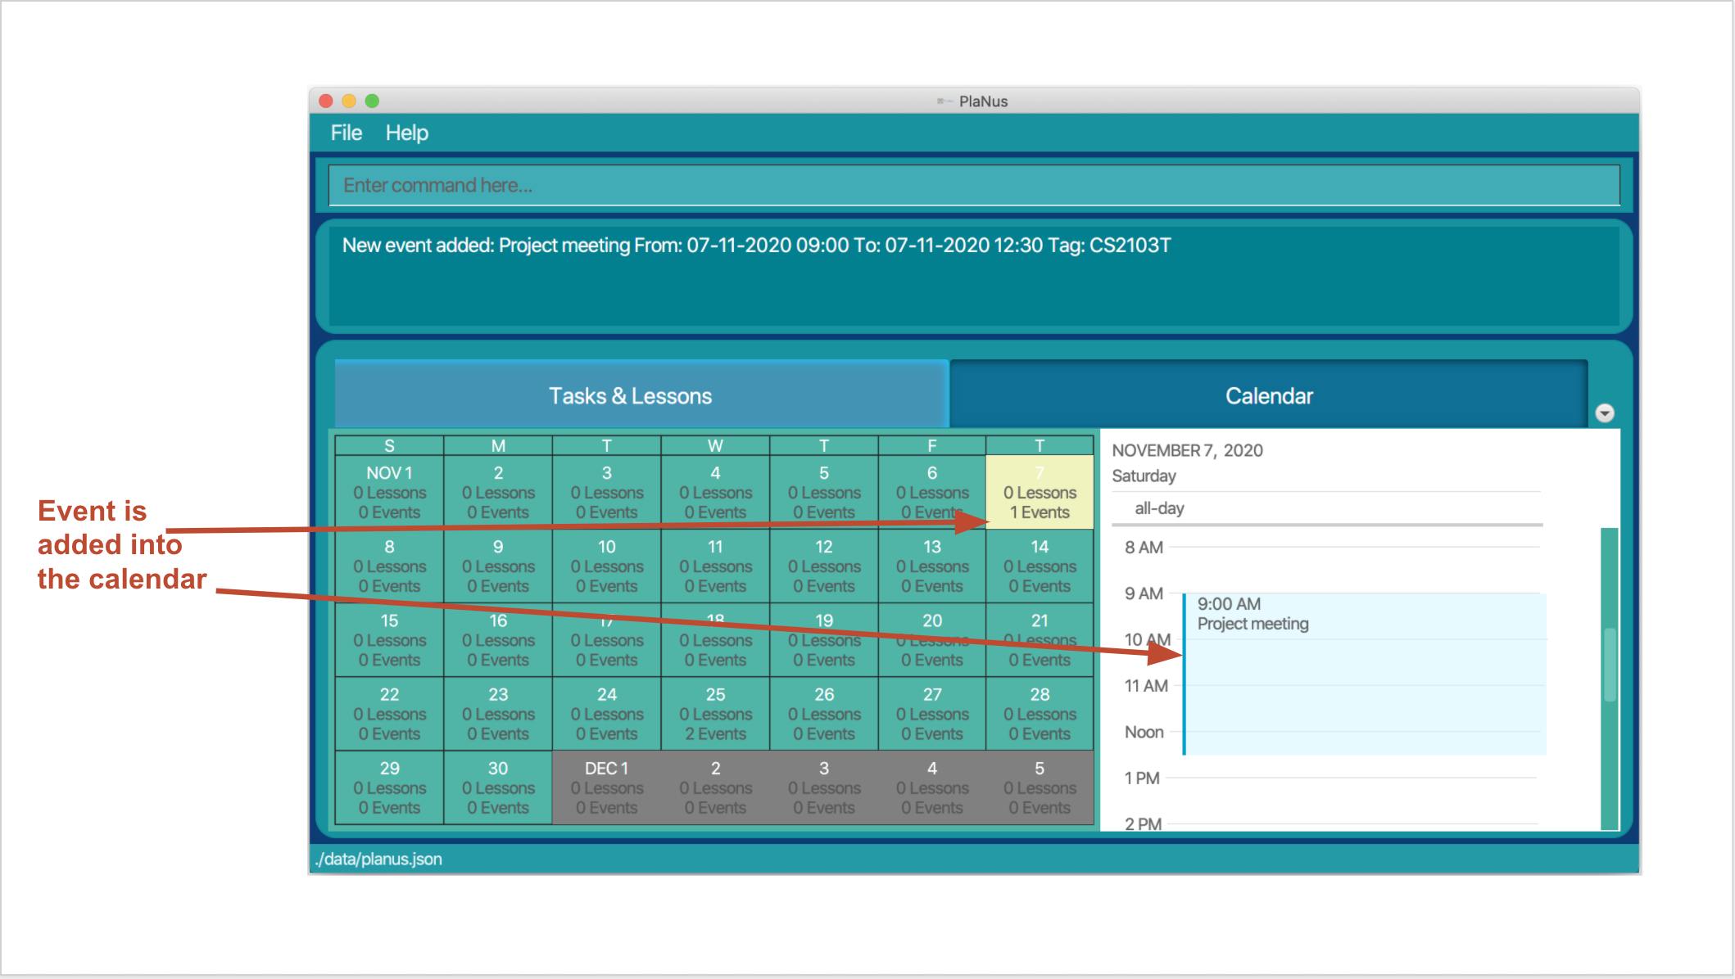This screenshot has height=979, width=1735.
Task: Select November 15 in the calendar
Action: [390, 640]
